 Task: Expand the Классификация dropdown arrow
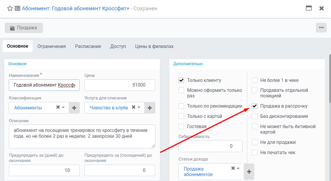pyautogui.click(x=63, y=107)
